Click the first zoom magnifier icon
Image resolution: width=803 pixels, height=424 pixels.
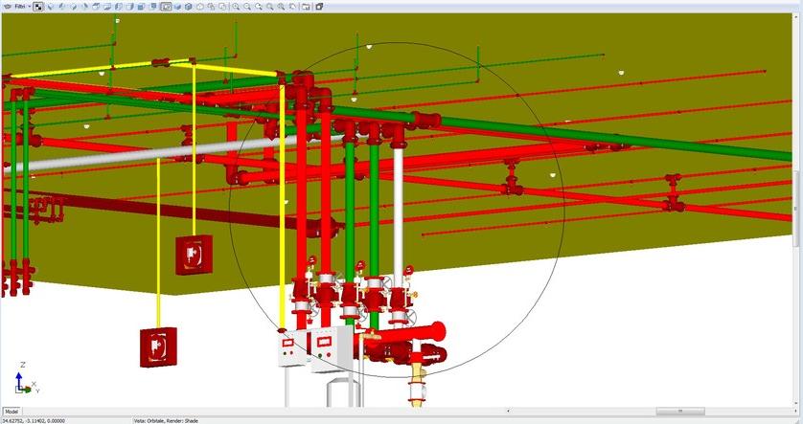pos(236,6)
